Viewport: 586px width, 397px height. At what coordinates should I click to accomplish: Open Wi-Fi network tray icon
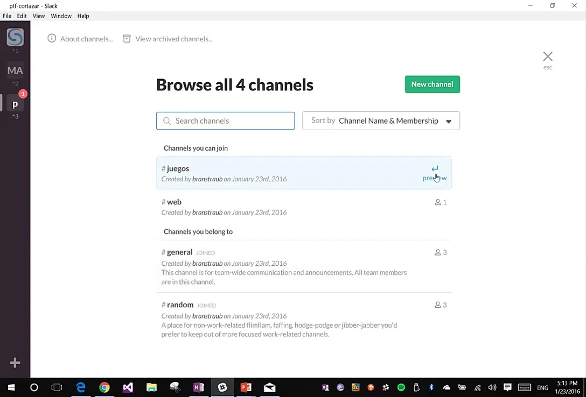(478, 388)
